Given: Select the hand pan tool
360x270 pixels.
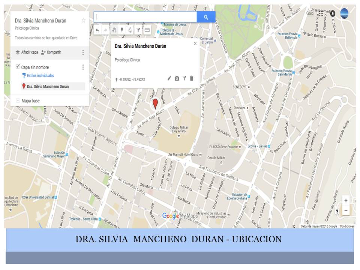Looking at the screenshot, I should [x=114, y=30].
